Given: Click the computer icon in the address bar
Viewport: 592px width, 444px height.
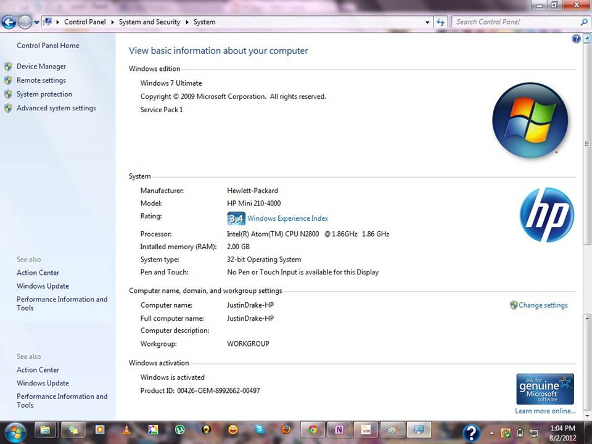Looking at the screenshot, I should click(x=47, y=22).
